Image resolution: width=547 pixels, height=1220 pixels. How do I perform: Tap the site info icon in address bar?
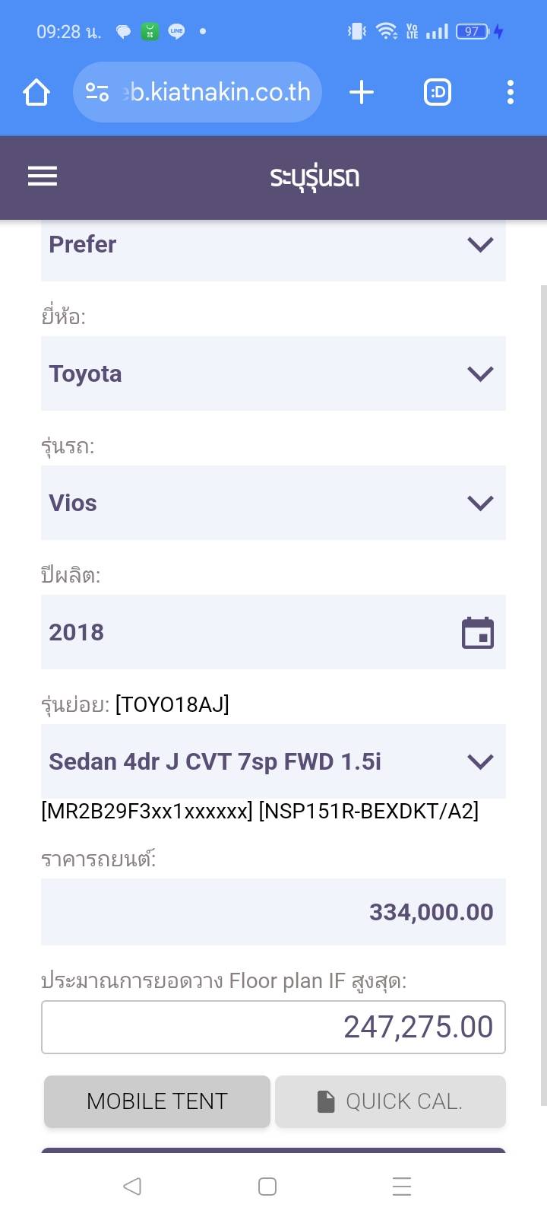97,93
